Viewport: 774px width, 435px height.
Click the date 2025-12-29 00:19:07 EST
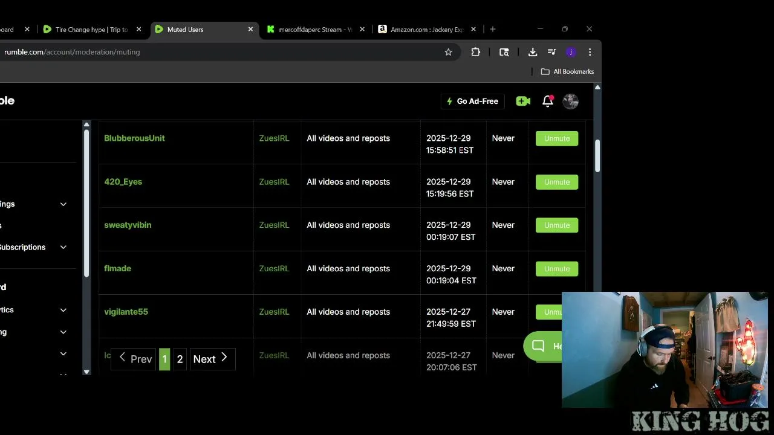(450, 231)
